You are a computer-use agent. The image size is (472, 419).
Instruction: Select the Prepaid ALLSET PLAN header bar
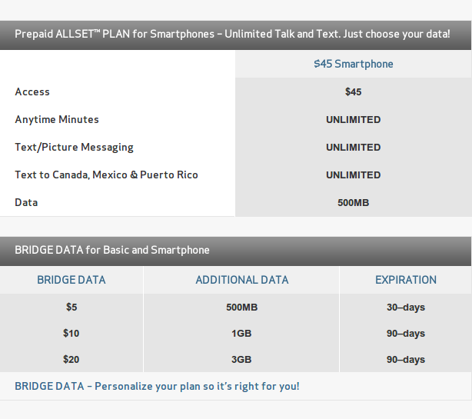click(x=235, y=35)
